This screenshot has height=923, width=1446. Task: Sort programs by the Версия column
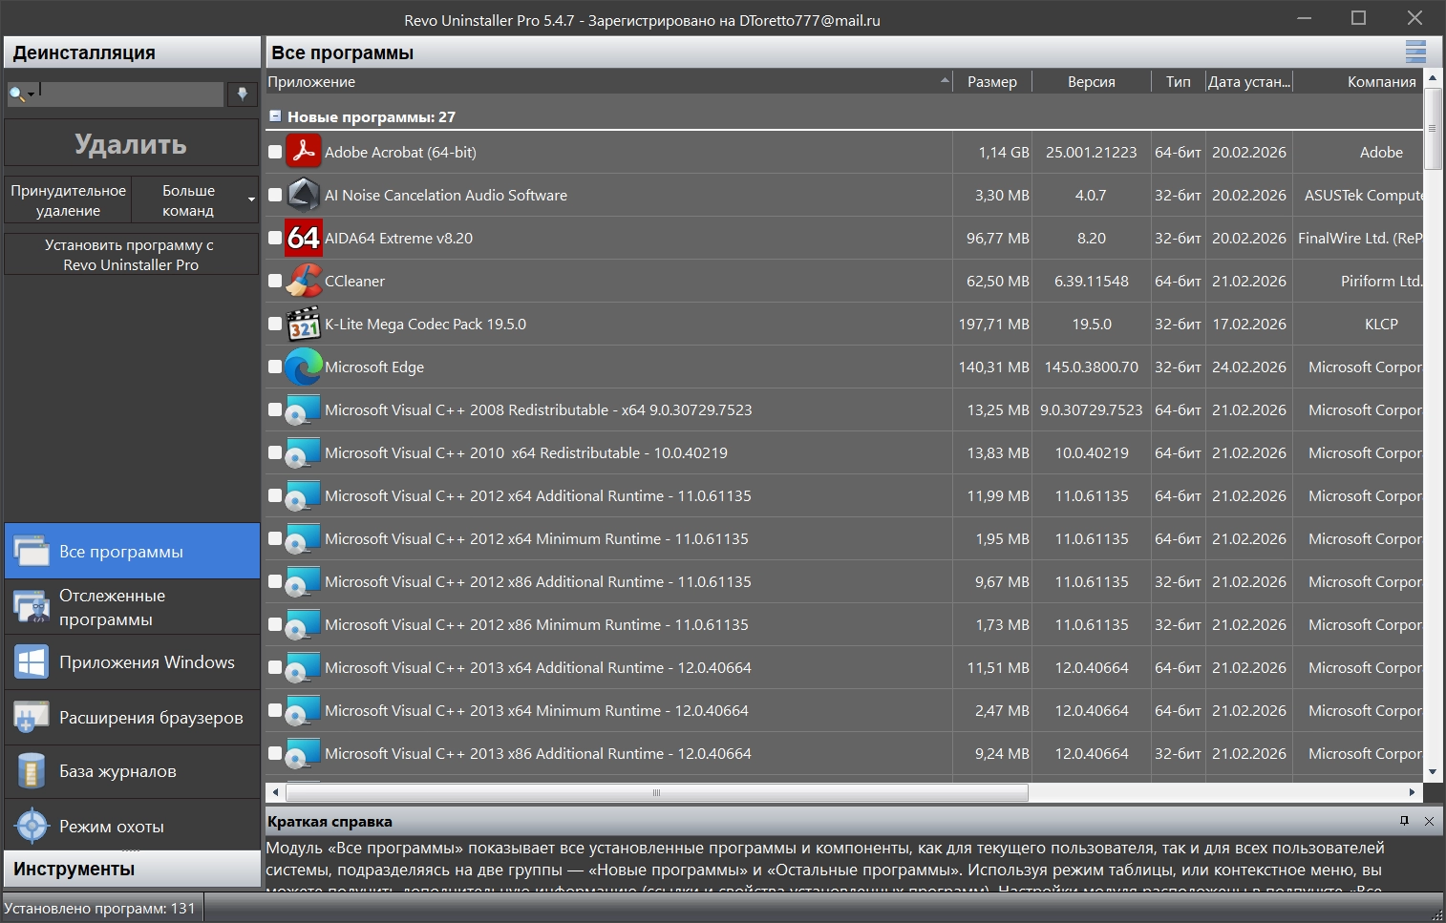[1092, 82]
